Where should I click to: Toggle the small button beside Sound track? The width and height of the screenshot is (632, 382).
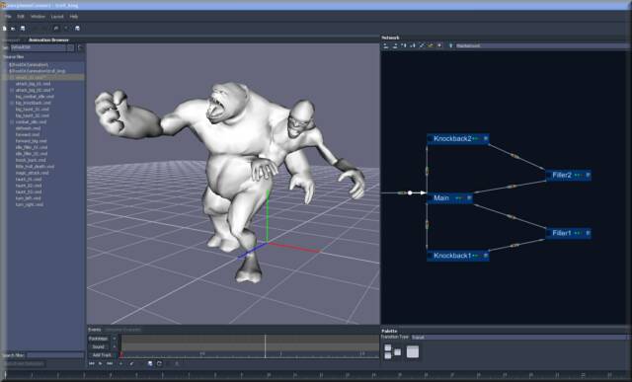click(115, 346)
